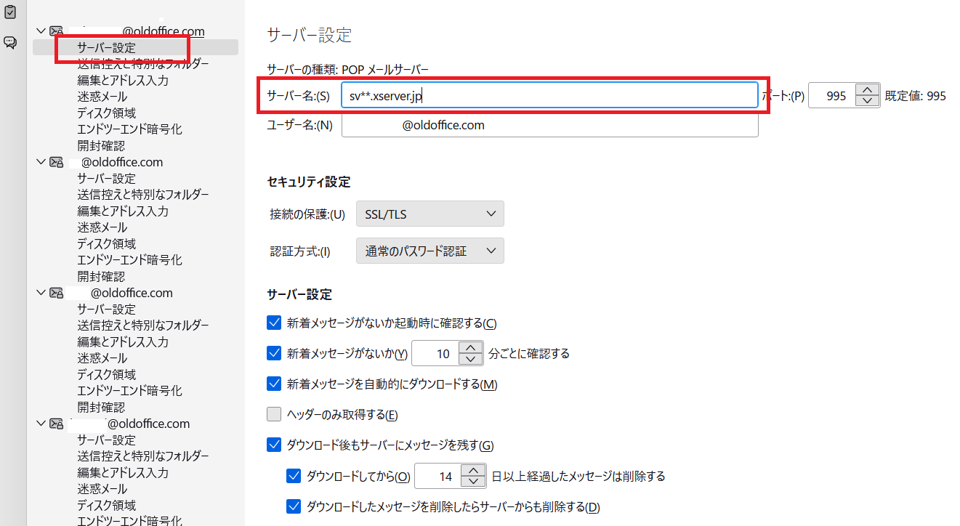
Task: Toggle the 分ごとに確認する checkbox
Action: 274,354
